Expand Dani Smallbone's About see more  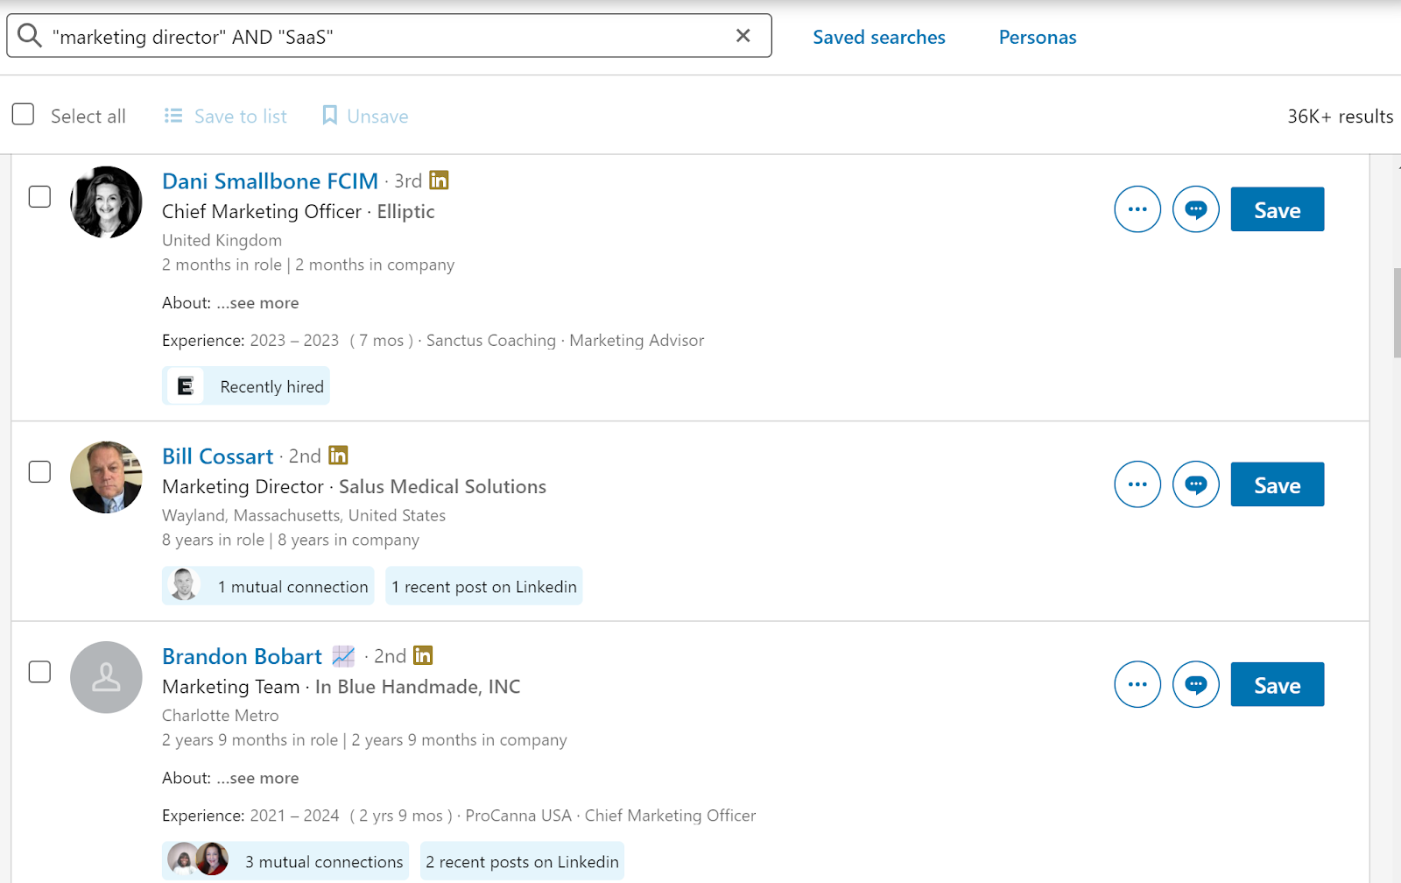click(258, 303)
